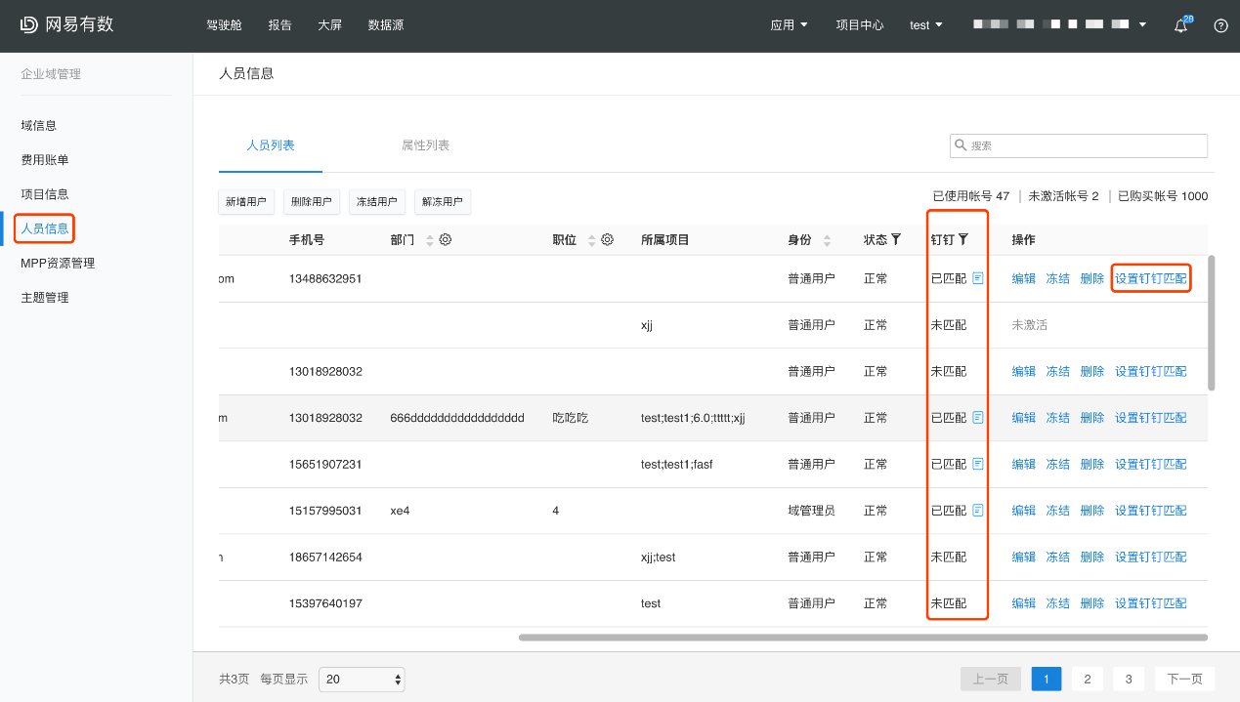Expand the 应用 dropdown menu

[790, 25]
